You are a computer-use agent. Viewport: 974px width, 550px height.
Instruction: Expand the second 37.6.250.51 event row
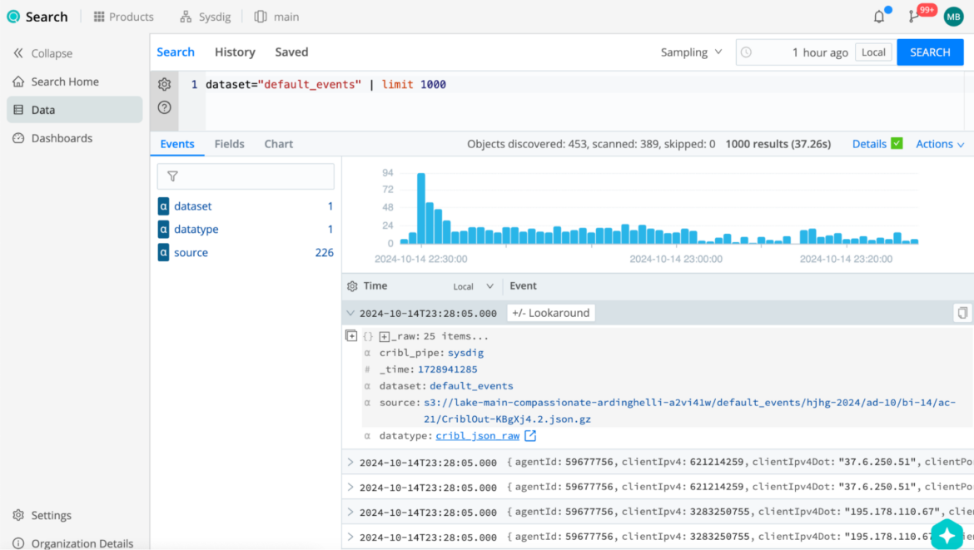(350, 488)
